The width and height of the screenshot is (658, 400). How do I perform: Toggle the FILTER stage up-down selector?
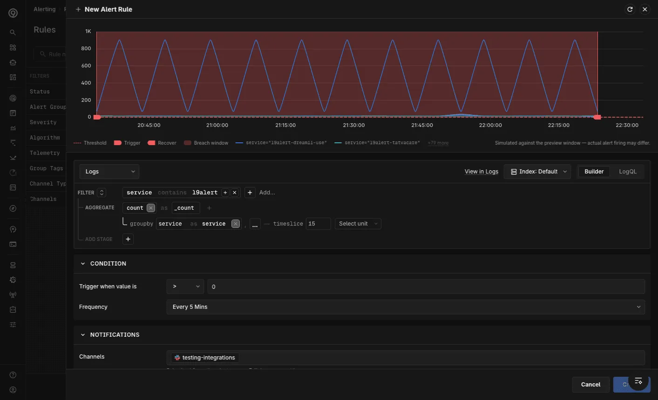coord(102,193)
